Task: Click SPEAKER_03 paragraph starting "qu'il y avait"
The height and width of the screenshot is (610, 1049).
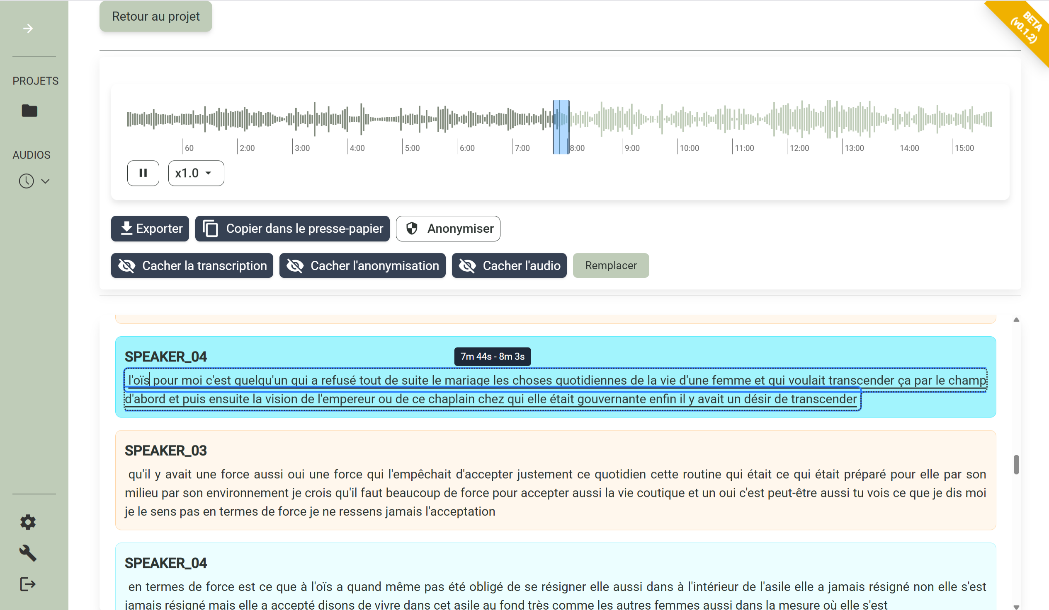Action: (555, 493)
